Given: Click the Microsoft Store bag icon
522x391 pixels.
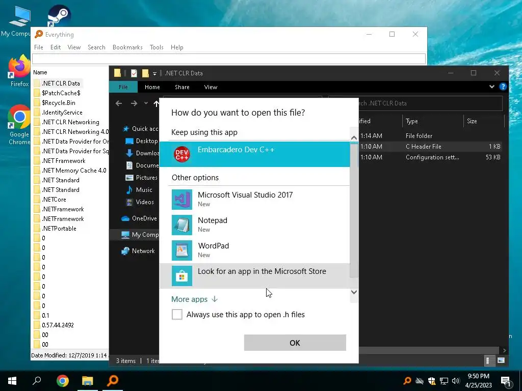Looking at the screenshot, I should 182,275.
